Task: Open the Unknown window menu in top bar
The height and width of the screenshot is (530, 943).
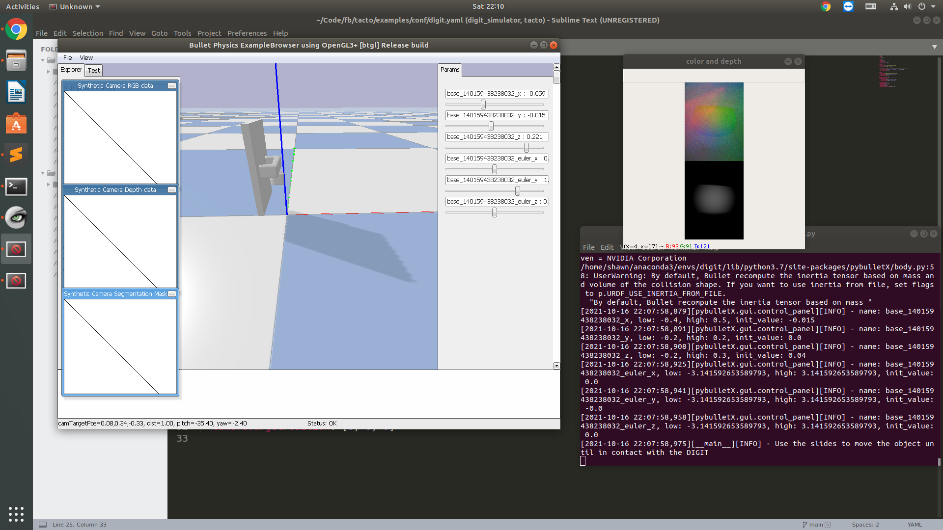Action: [74, 6]
